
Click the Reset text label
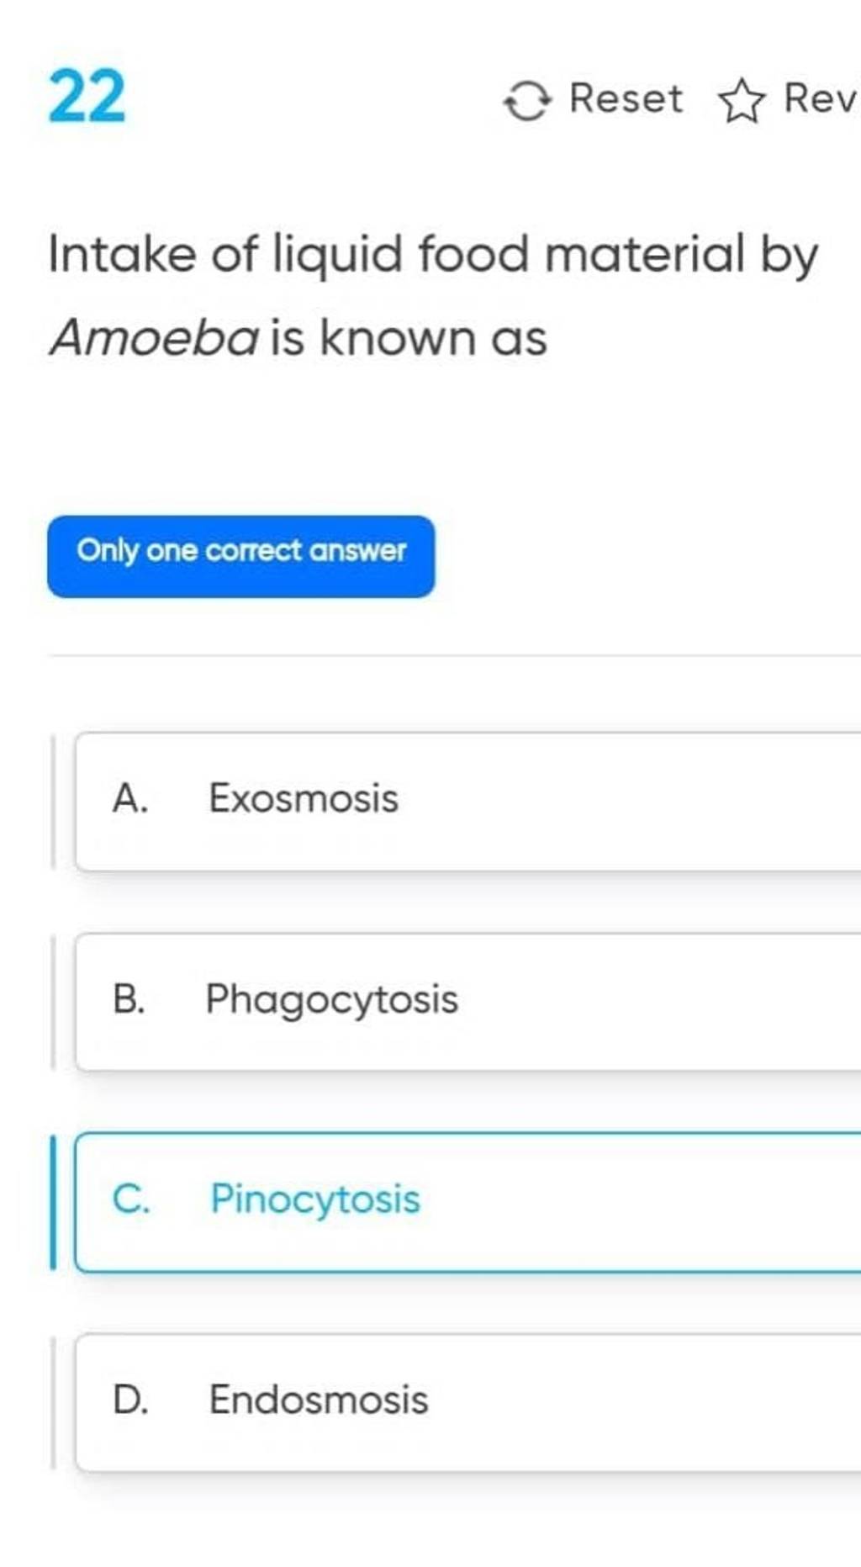[626, 98]
